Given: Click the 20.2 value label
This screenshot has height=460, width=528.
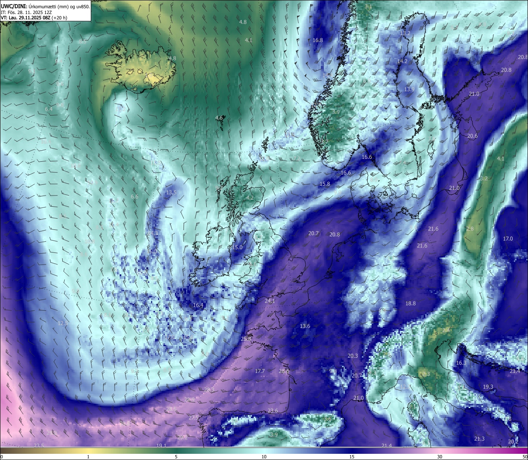Looking at the screenshot, I should (513, 442).
